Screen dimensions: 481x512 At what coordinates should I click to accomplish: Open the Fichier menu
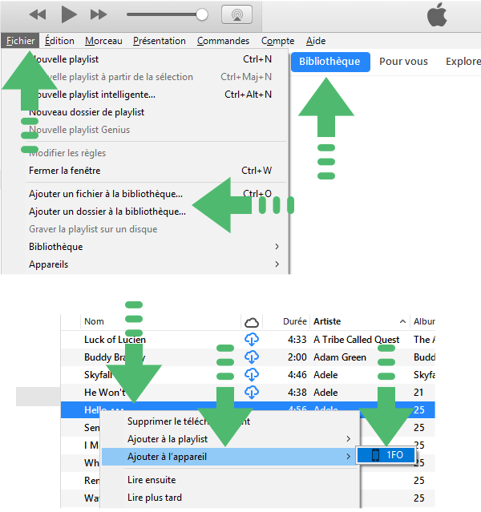tap(20, 41)
